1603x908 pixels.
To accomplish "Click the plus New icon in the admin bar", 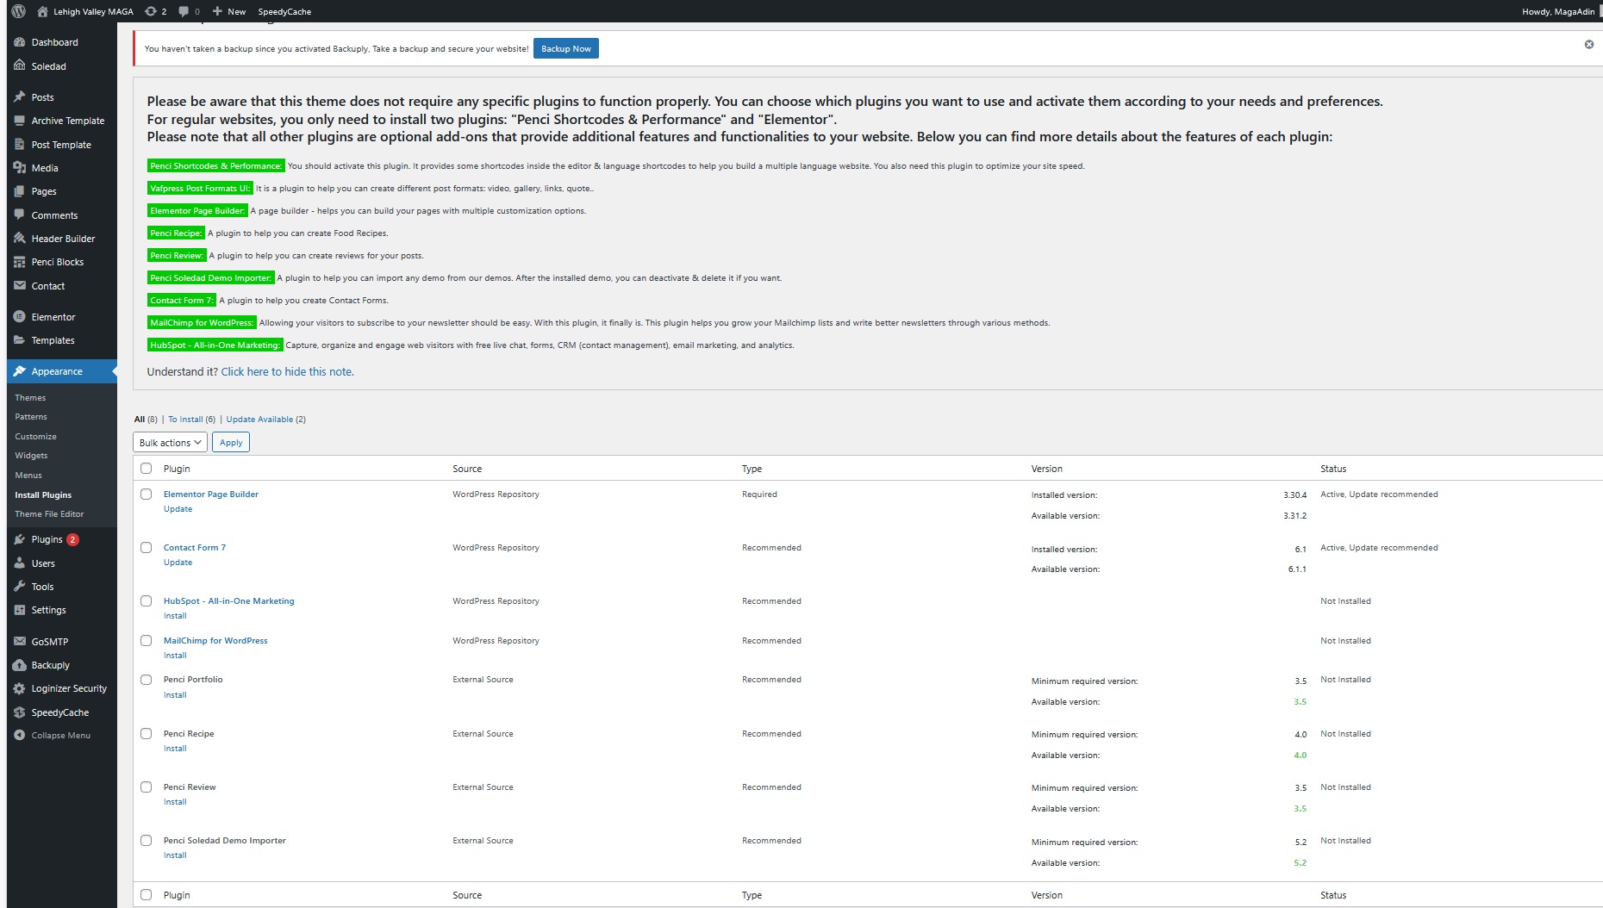I will 217,11.
